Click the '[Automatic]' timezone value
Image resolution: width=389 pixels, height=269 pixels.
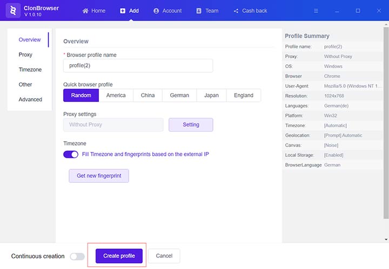[335, 126]
